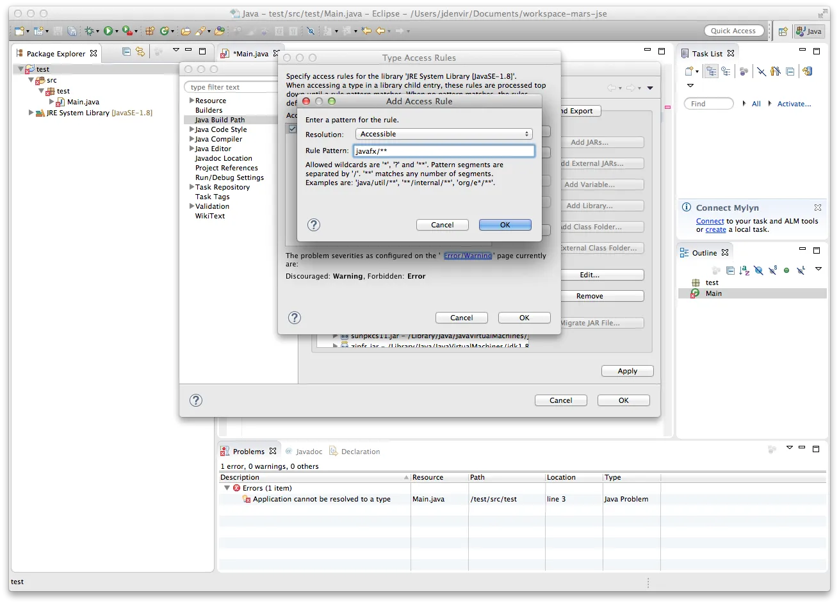Click the Errors group icon in Problems view
839x604 pixels.
pos(237,488)
